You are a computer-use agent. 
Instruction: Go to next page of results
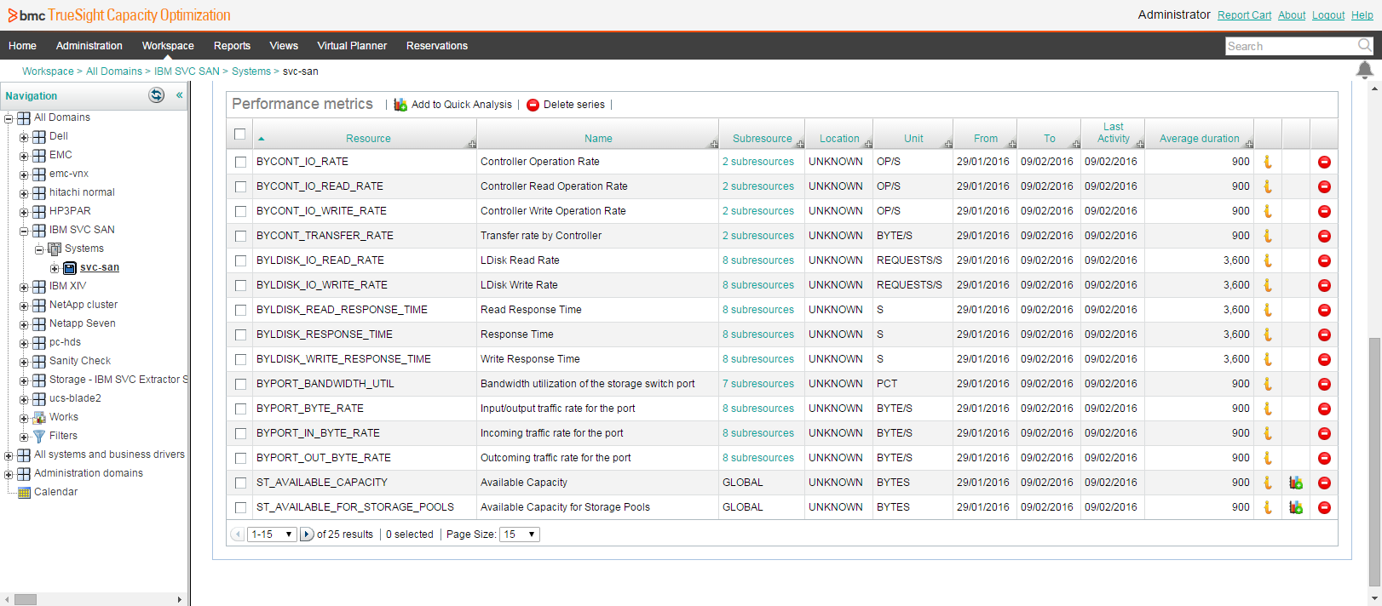point(307,535)
